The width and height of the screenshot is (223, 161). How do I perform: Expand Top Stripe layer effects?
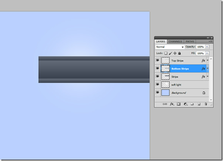pyautogui.click(x=207, y=61)
